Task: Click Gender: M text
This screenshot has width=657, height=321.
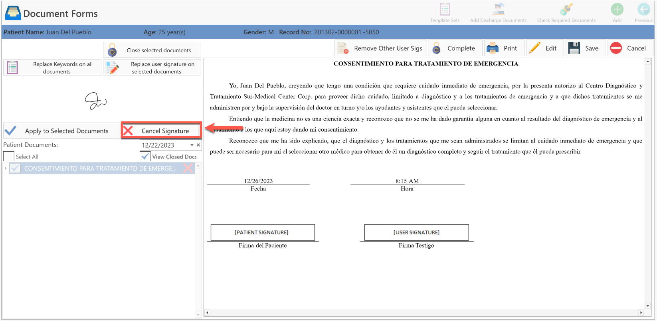Action: [x=259, y=32]
